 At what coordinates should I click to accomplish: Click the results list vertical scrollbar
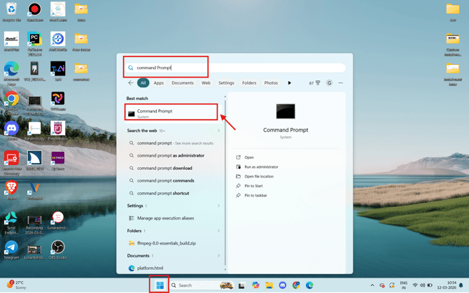[225, 183]
